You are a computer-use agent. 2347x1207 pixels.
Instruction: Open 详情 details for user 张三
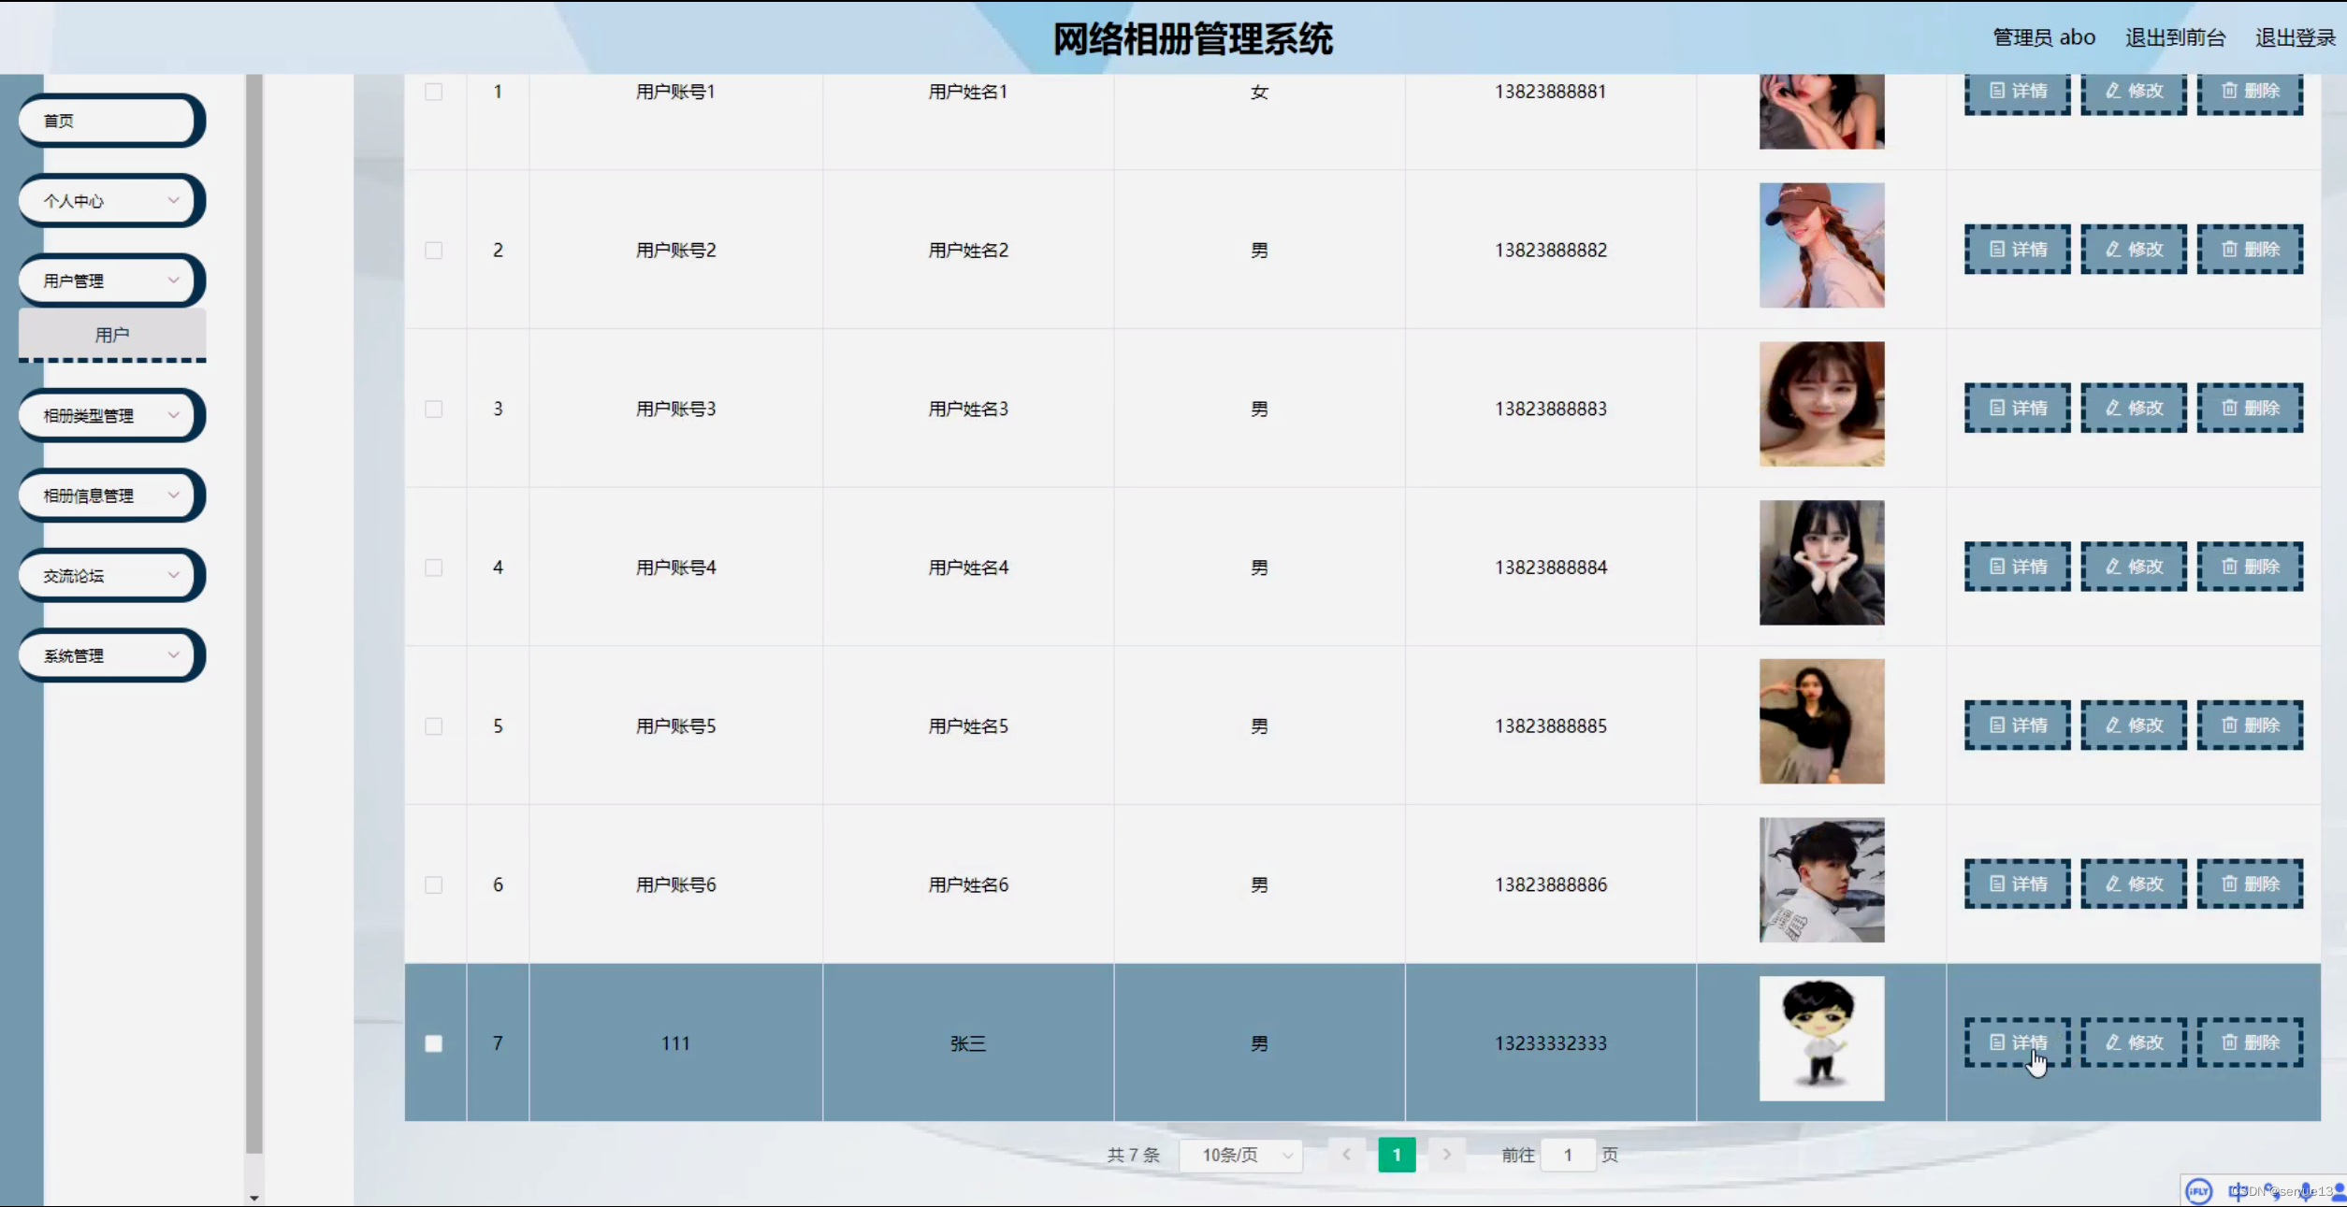2017,1042
